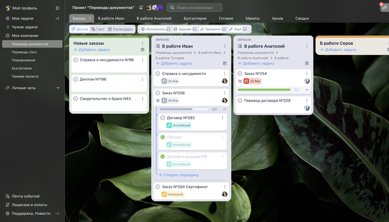Open three-dot menu of Новые заказы column
This screenshot has height=222, width=389.
click(x=143, y=42)
